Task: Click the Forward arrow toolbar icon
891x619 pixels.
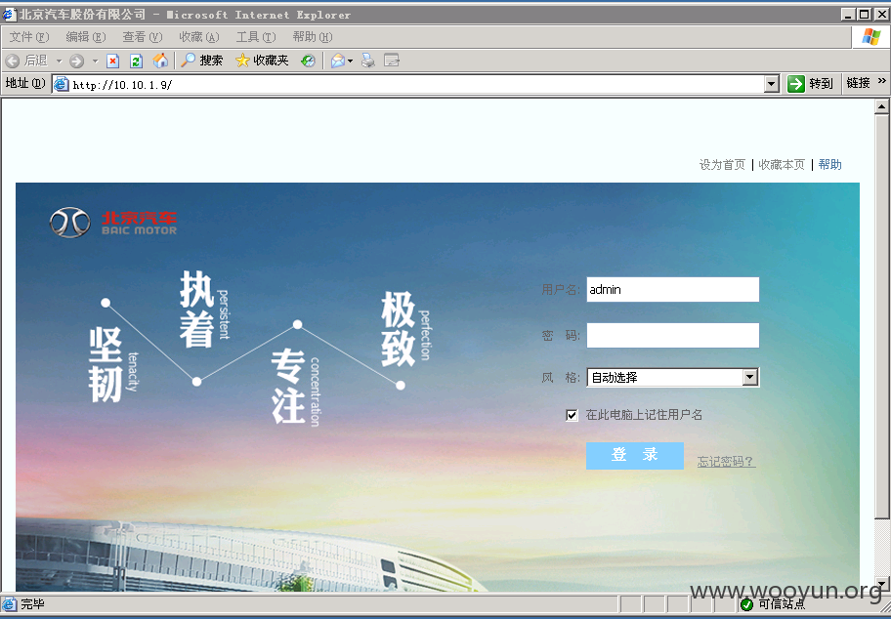Action: pos(77,61)
